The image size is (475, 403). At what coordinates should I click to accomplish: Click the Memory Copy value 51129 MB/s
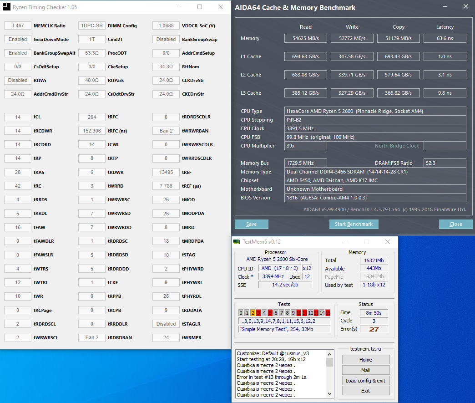pos(399,39)
